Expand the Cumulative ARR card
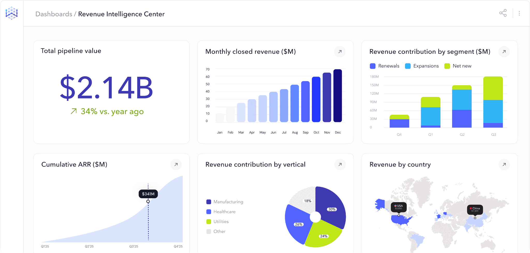 (176, 165)
